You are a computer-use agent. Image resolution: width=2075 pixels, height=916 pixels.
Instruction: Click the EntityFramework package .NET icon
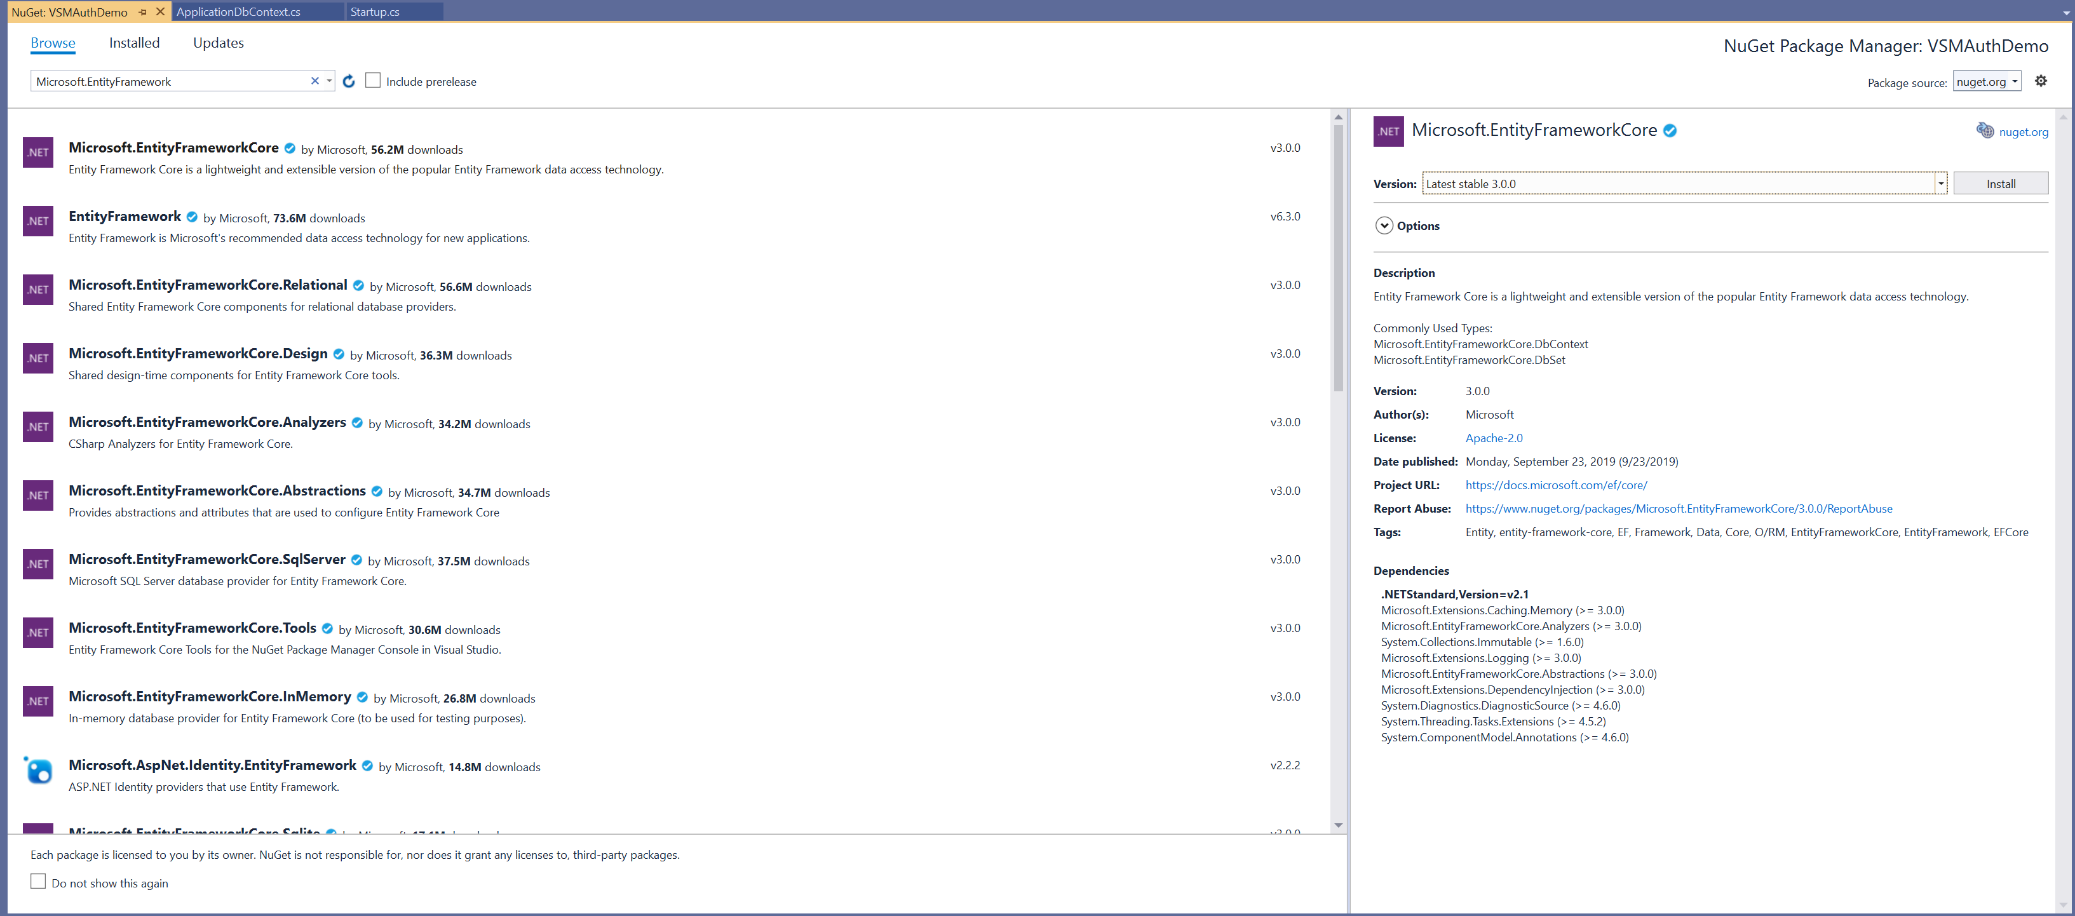[x=38, y=221]
